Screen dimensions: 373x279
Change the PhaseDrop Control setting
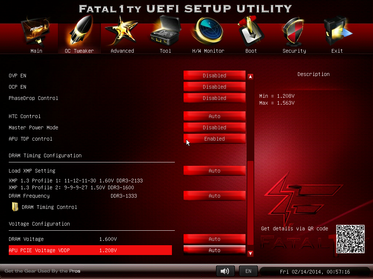(214, 98)
